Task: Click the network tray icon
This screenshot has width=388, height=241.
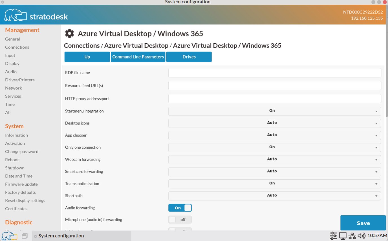Action: click(352, 236)
